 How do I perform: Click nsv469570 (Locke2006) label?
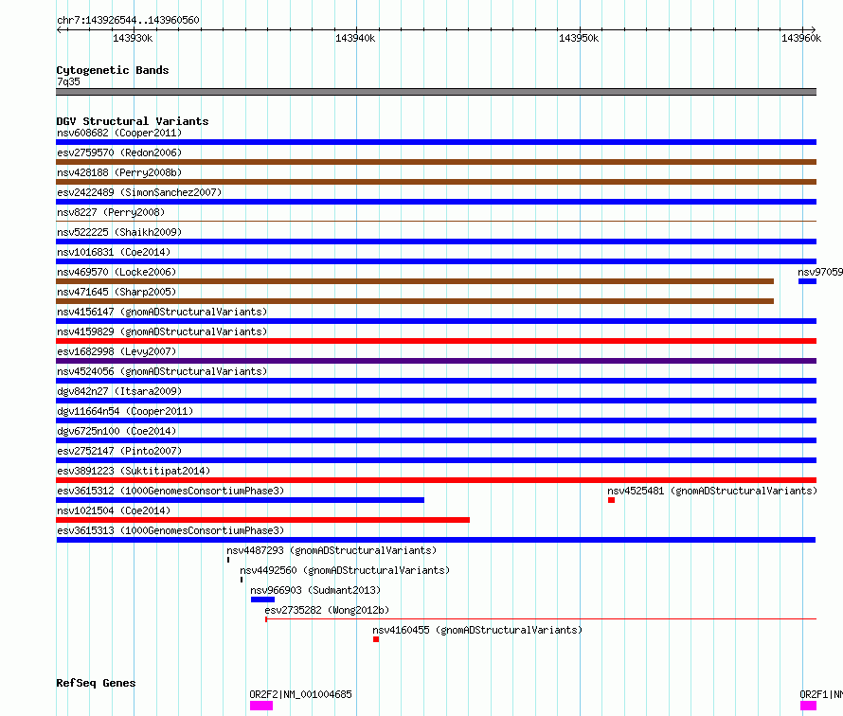[x=117, y=272]
